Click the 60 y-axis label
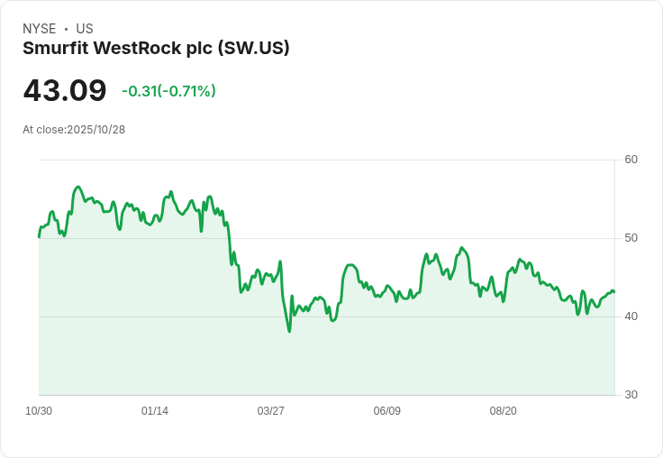 (631, 160)
